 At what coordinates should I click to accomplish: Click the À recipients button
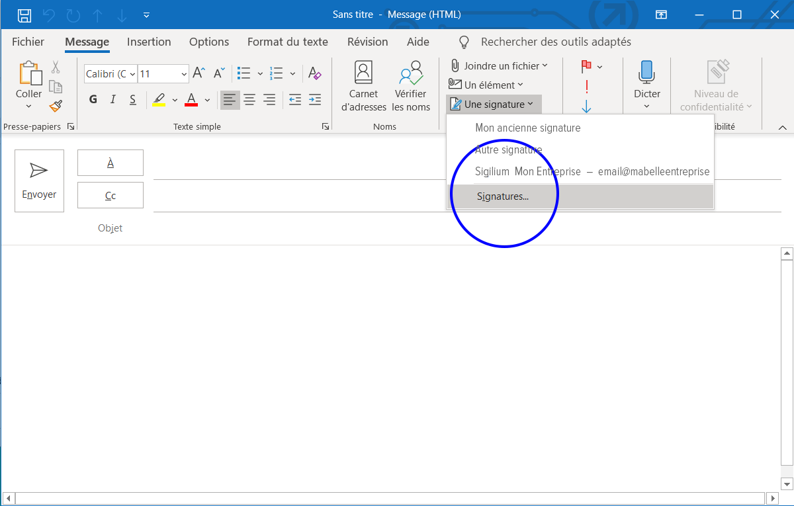tap(110, 163)
